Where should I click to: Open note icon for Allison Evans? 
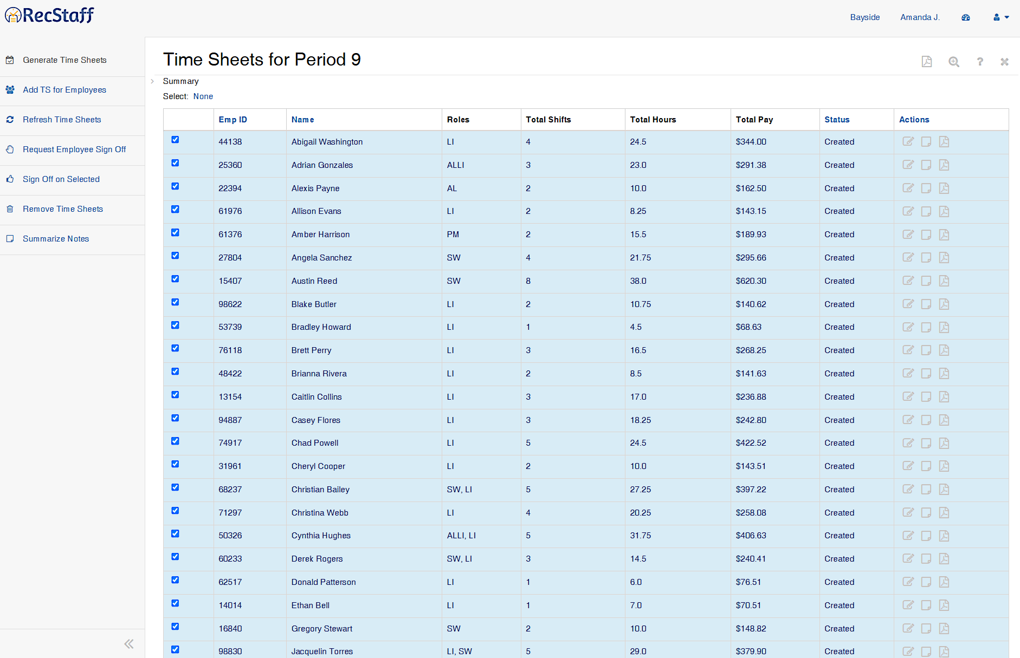pos(926,211)
